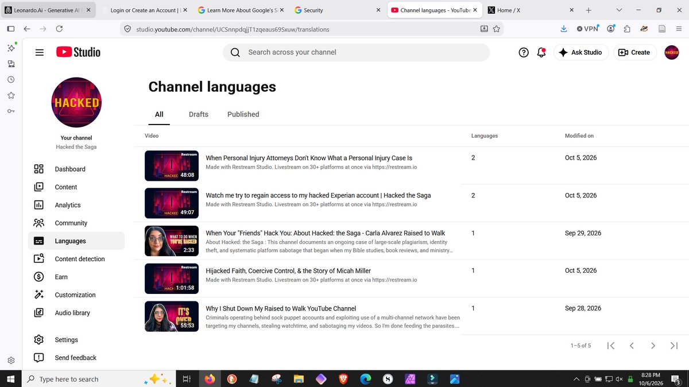The width and height of the screenshot is (689, 387).
Task: Open the HACKED account avatar menu
Action: point(671,52)
